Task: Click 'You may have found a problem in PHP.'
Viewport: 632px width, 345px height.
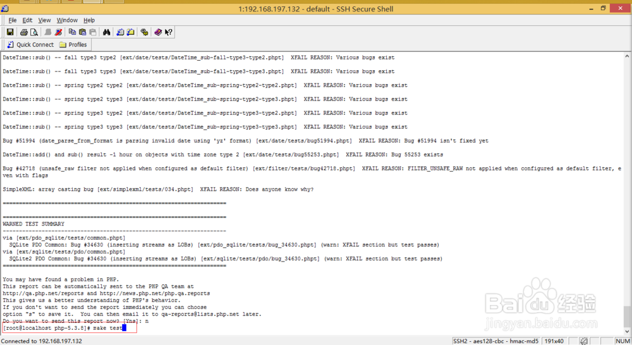Action: (61, 279)
